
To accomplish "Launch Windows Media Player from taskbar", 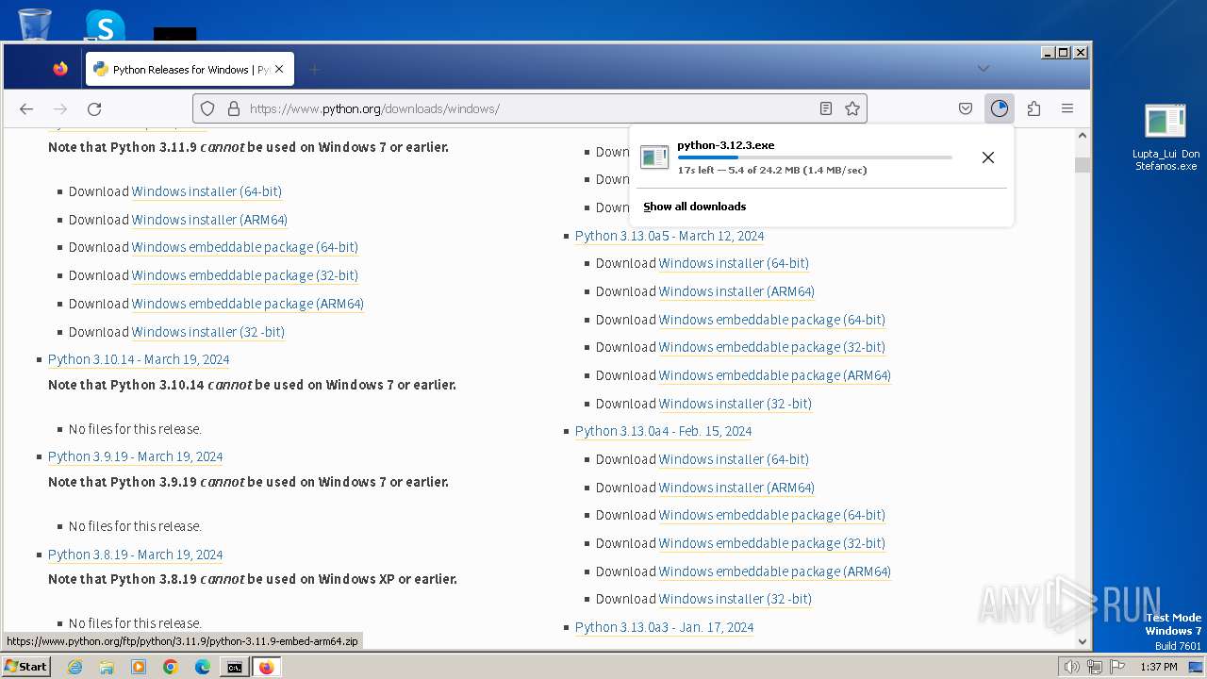I will (x=139, y=667).
